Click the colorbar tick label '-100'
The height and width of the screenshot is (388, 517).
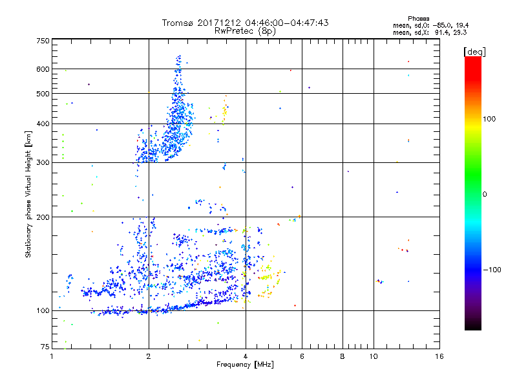[x=492, y=270]
